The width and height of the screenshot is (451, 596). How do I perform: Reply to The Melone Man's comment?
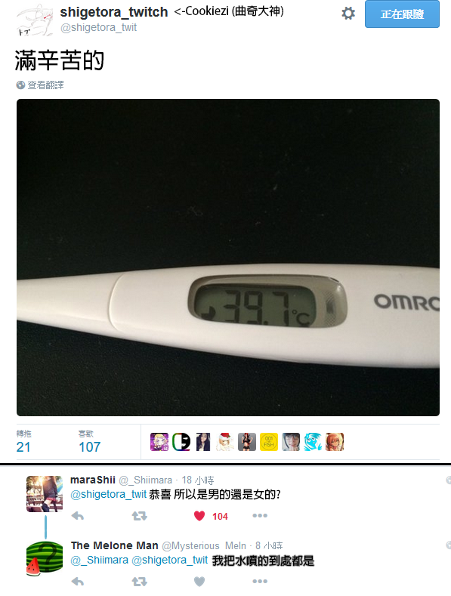(78, 582)
